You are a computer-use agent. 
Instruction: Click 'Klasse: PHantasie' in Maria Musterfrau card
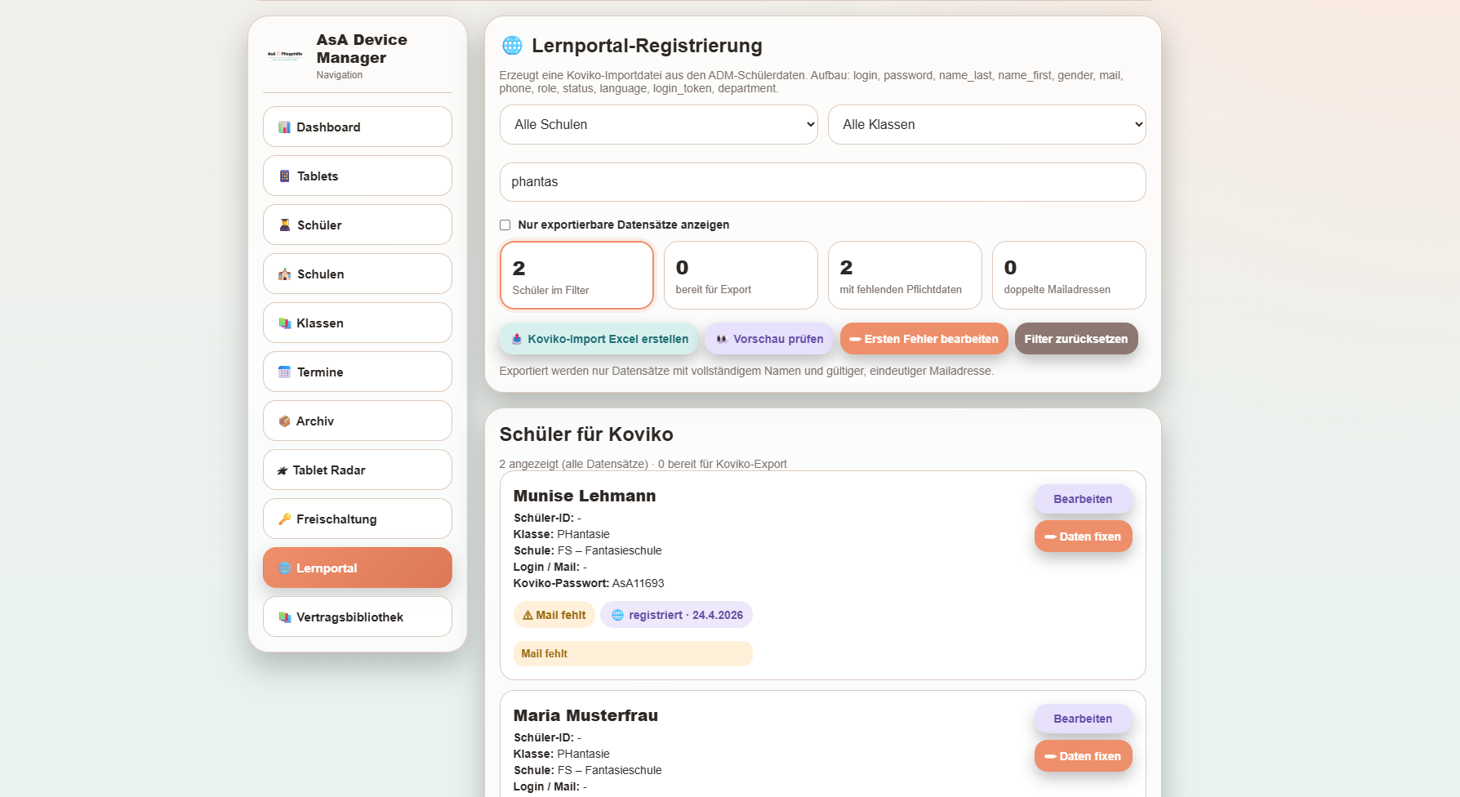562,755
